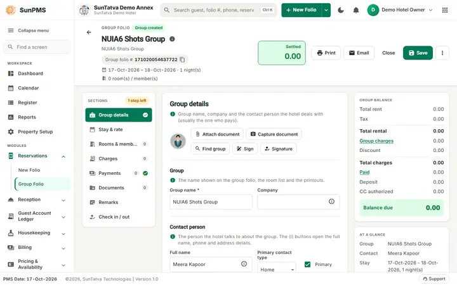Go to Documents section
457x285 pixels.
coord(119,187)
